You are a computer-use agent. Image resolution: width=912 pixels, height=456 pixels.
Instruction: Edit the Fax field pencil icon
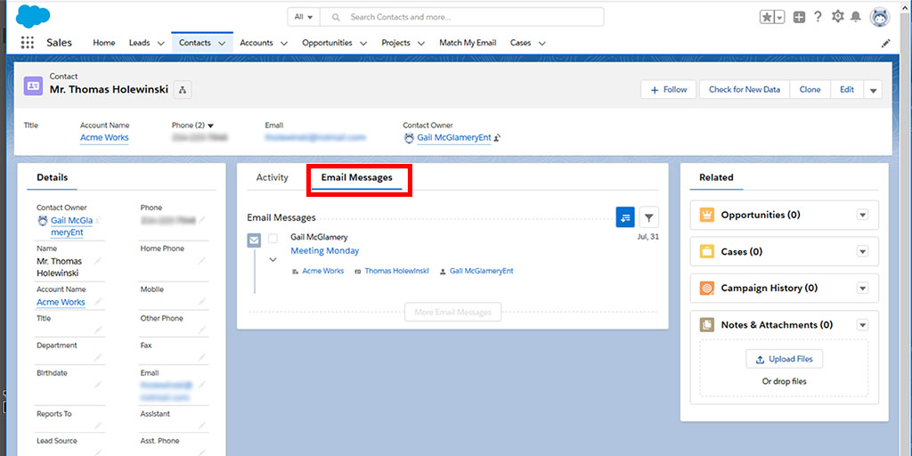(201, 357)
